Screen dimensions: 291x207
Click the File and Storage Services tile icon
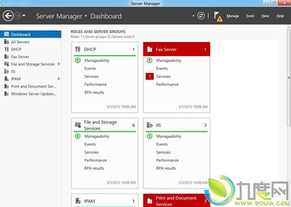[78, 125]
